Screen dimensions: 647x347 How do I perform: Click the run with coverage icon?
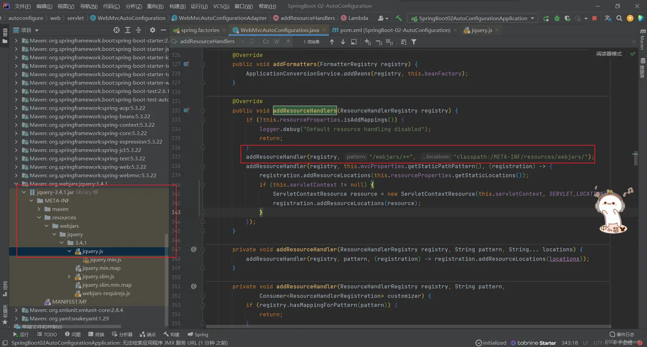coord(568,18)
